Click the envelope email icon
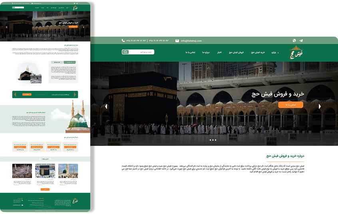The image size is (338, 214). [x=177, y=41]
